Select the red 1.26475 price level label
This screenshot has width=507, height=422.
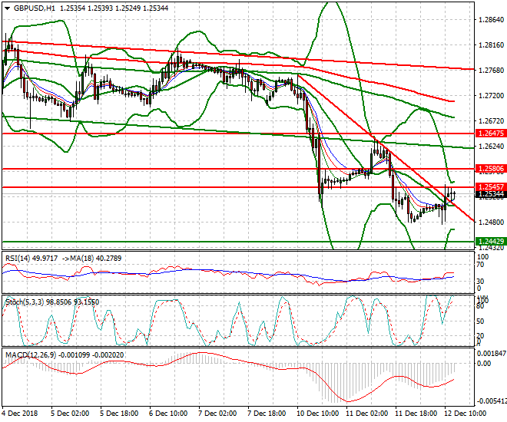(x=491, y=133)
